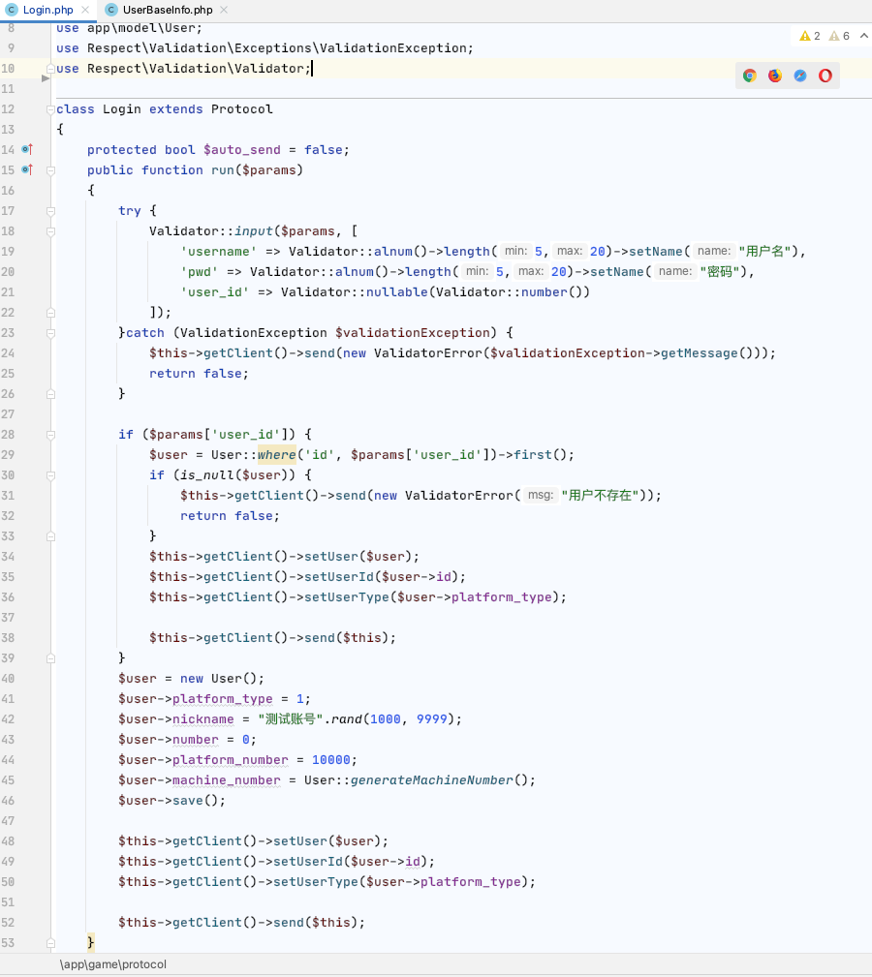
Task: Click 'setUserType' call on line 36
Action: point(347,596)
